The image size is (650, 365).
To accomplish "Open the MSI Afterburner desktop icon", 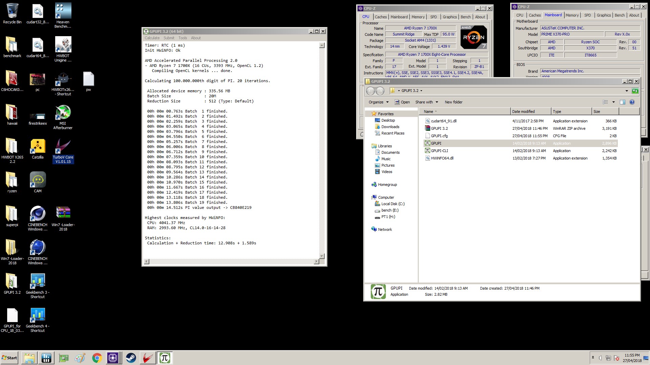I will [x=63, y=117].
